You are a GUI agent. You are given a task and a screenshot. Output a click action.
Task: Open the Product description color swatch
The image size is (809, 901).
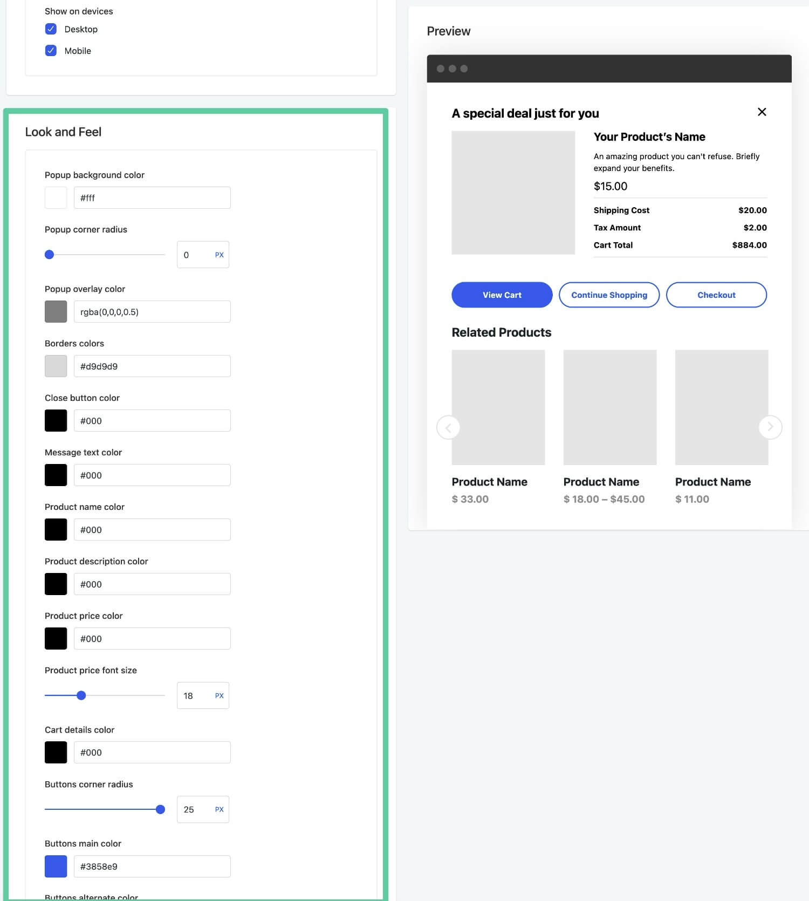[56, 584]
